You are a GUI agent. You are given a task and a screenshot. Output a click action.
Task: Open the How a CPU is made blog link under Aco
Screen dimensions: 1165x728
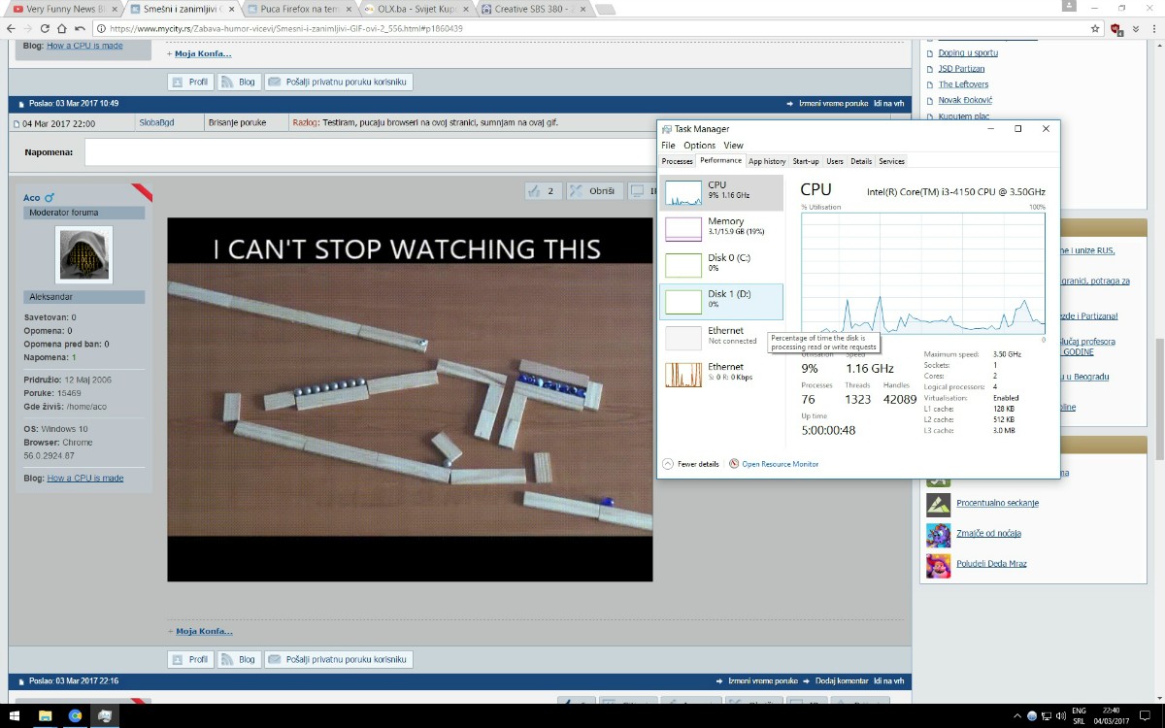coord(85,479)
